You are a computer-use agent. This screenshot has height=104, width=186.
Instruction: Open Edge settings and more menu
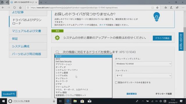pos(183,8)
